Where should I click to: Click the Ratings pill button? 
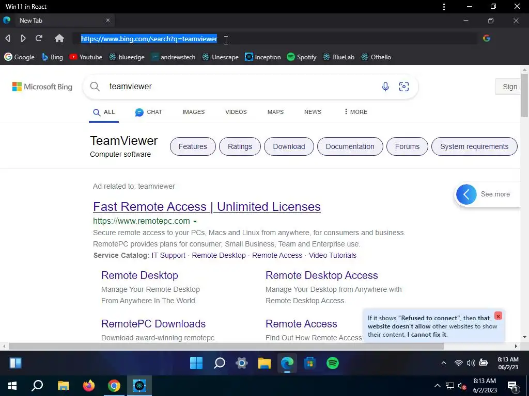240,146
